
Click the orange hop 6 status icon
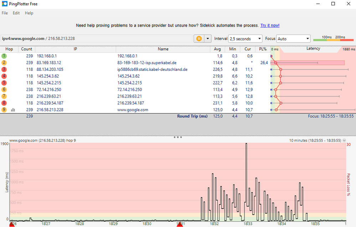point(4,89)
